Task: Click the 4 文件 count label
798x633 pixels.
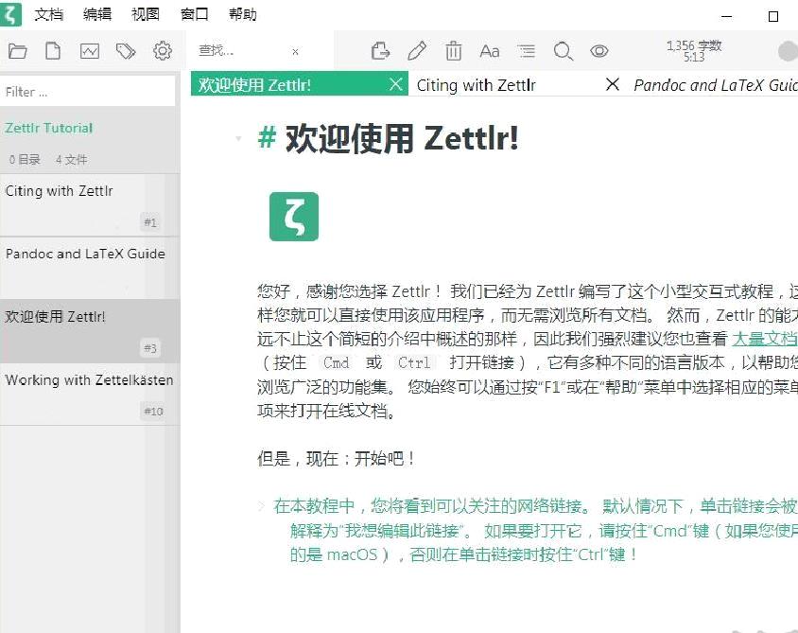Action: (x=71, y=159)
